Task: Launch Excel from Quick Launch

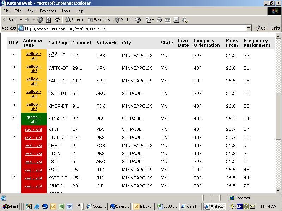Action: [x=61, y=206]
